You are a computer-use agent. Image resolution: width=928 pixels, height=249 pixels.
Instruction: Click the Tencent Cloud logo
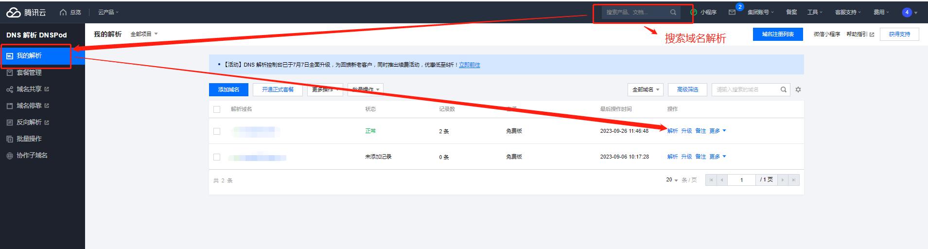click(26, 12)
